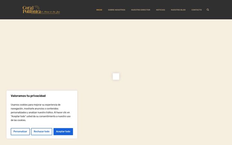232x145 pixels.
Task: Click the cookie notice paragraph starting 'Usamos cookies'
Action: (41, 112)
